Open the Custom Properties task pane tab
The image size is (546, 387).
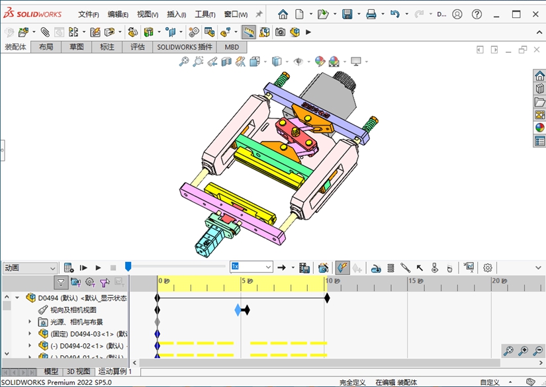pos(540,141)
